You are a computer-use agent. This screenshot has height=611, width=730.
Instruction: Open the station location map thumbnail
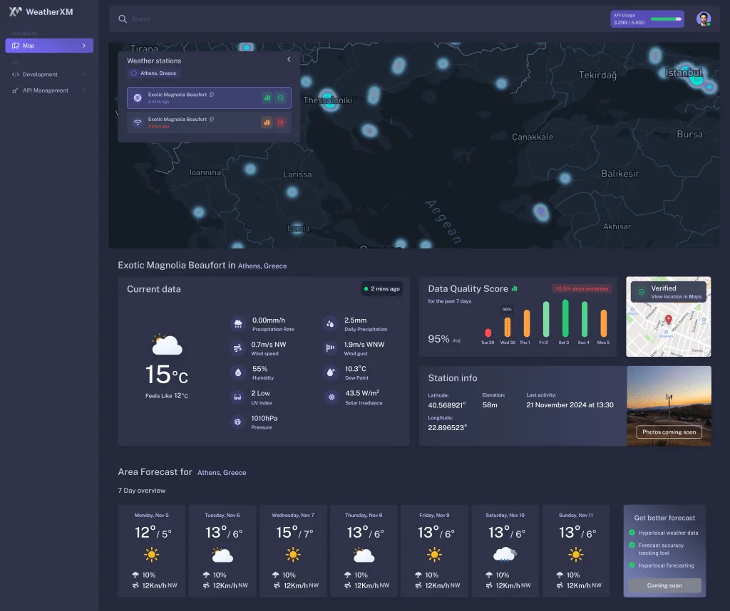pyautogui.click(x=669, y=317)
